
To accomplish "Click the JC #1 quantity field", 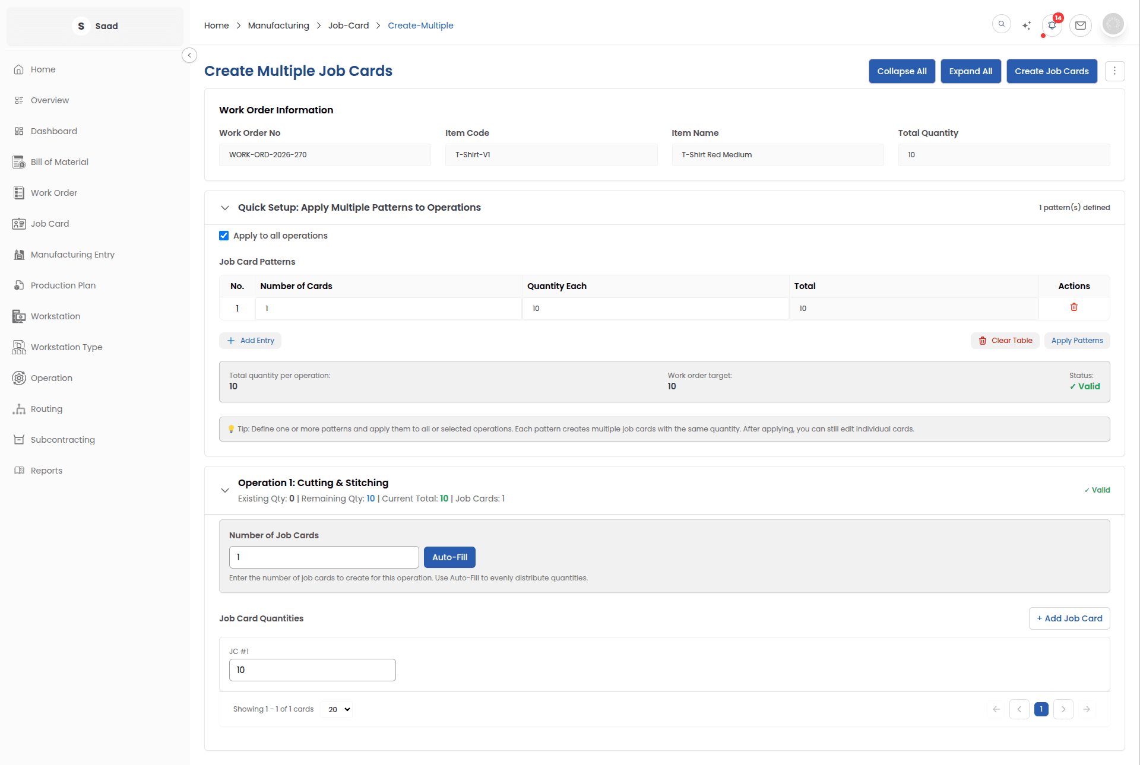I will tap(312, 670).
